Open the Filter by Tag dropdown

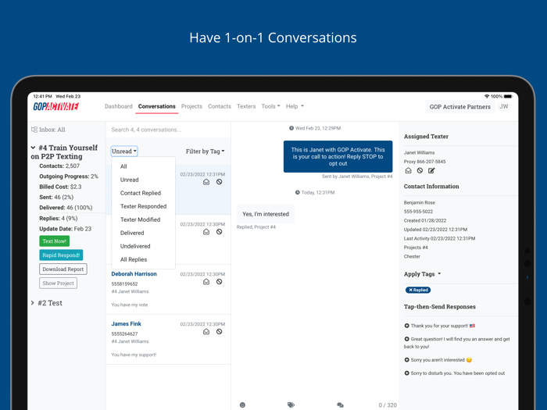[x=205, y=152]
